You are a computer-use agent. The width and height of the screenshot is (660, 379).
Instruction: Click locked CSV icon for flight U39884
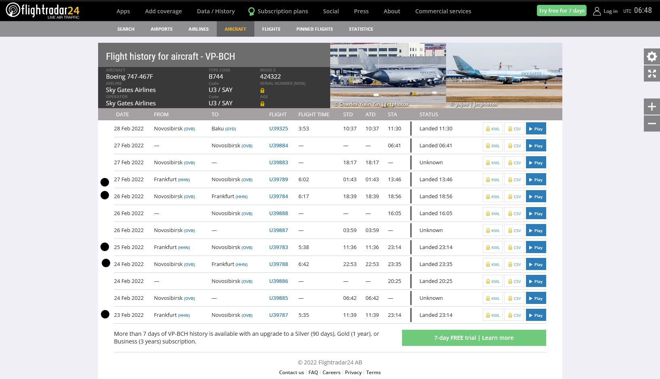click(x=514, y=146)
